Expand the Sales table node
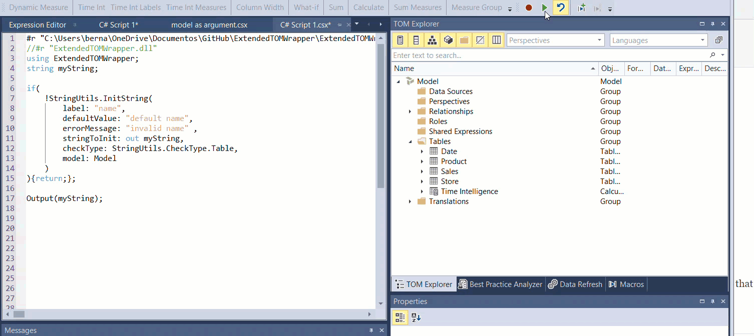Screen dimensions: 754x336 click(422, 171)
